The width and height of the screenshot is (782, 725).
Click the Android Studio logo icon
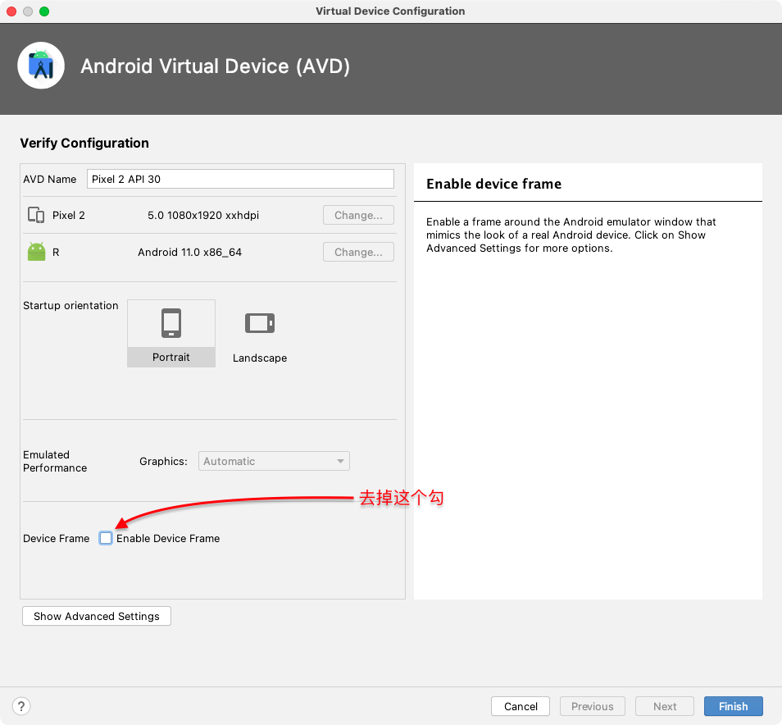[x=41, y=66]
